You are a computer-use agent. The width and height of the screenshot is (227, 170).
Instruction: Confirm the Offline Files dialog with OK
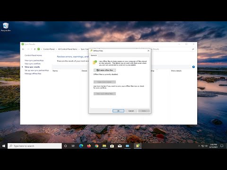118,111
